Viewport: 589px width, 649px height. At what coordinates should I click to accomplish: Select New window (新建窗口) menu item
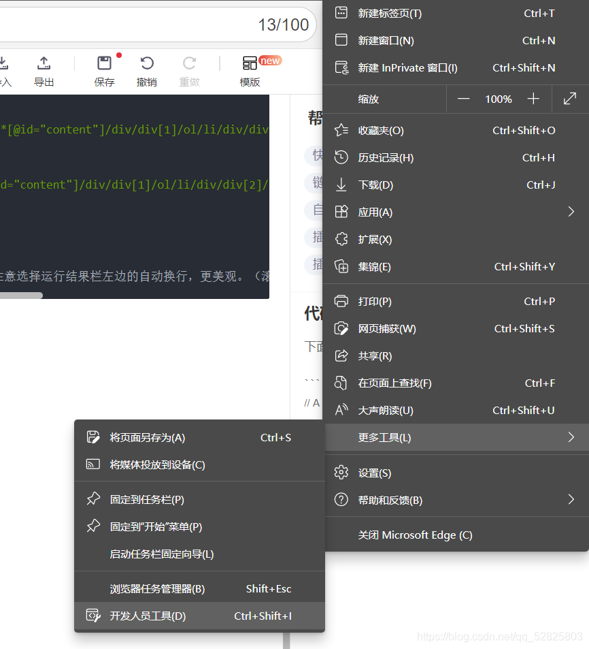pyautogui.click(x=456, y=41)
